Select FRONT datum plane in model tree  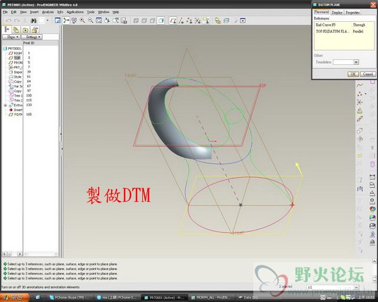[x=16, y=63]
